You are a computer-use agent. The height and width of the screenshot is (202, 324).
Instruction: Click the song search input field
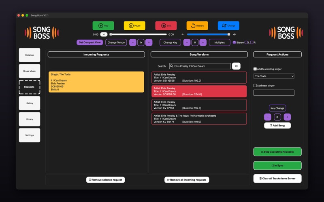click(200, 66)
